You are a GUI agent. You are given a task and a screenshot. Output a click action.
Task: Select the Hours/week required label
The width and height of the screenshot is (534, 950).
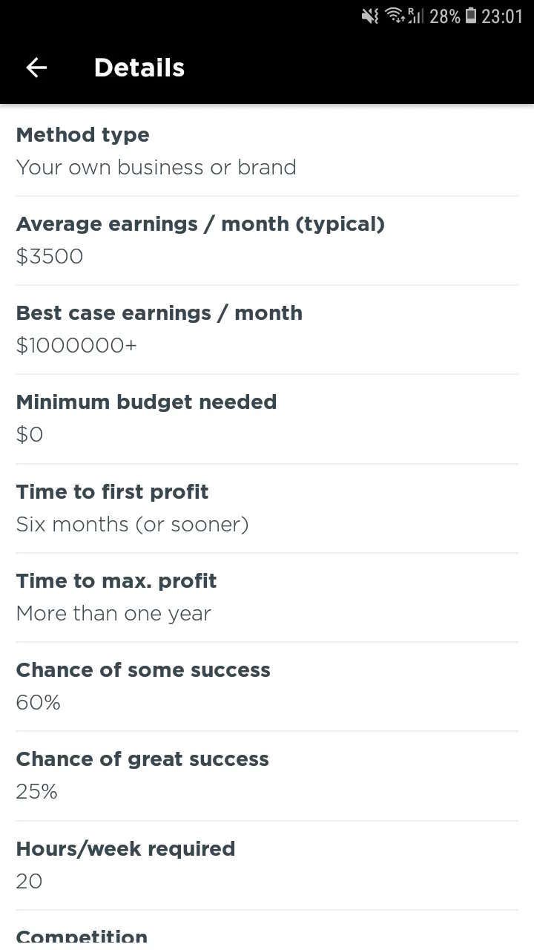coord(125,849)
